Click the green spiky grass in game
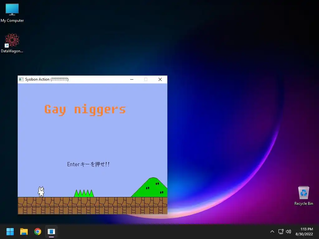This screenshot has width=319, height=239. [x=84, y=193]
